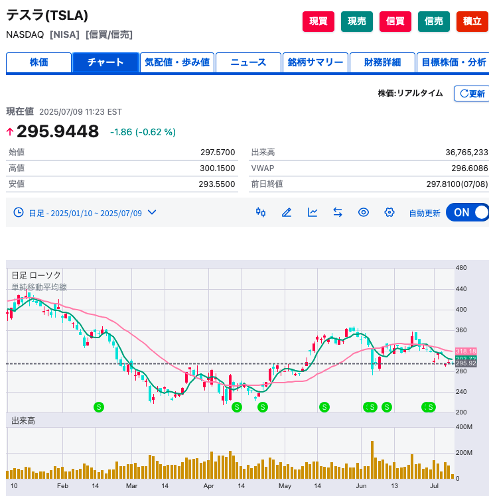Click the tallest volume bar in June
Image resolution: width=489 pixels, height=496 pixels.
372,460
